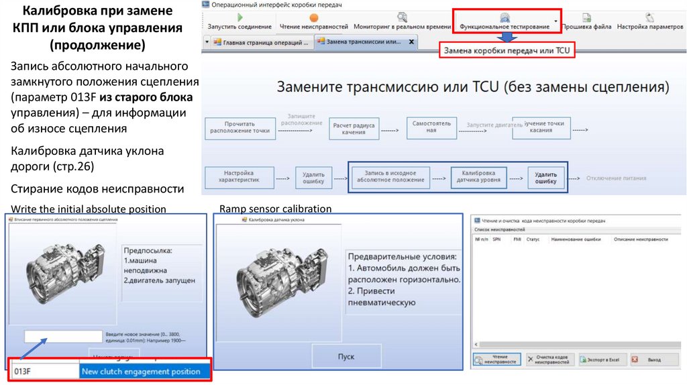Click the red exit icon
The height and width of the screenshot is (385, 687).
pos(635,360)
